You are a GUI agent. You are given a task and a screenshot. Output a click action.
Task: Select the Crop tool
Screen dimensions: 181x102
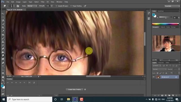pos(3,27)
